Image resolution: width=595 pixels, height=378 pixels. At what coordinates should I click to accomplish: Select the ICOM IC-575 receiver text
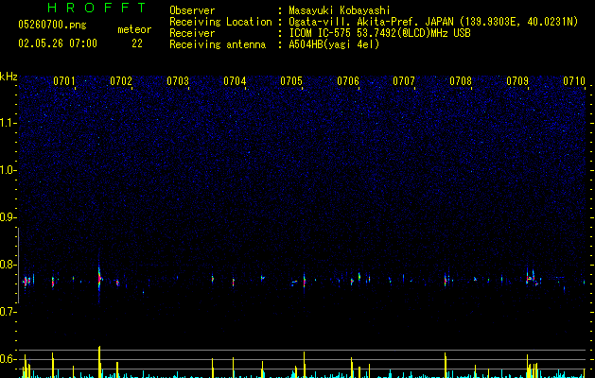[x=379, y=33]
